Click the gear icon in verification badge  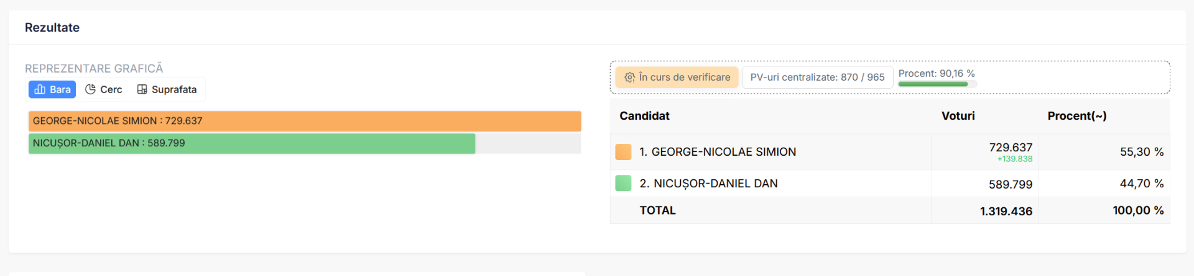click(629, 78)
